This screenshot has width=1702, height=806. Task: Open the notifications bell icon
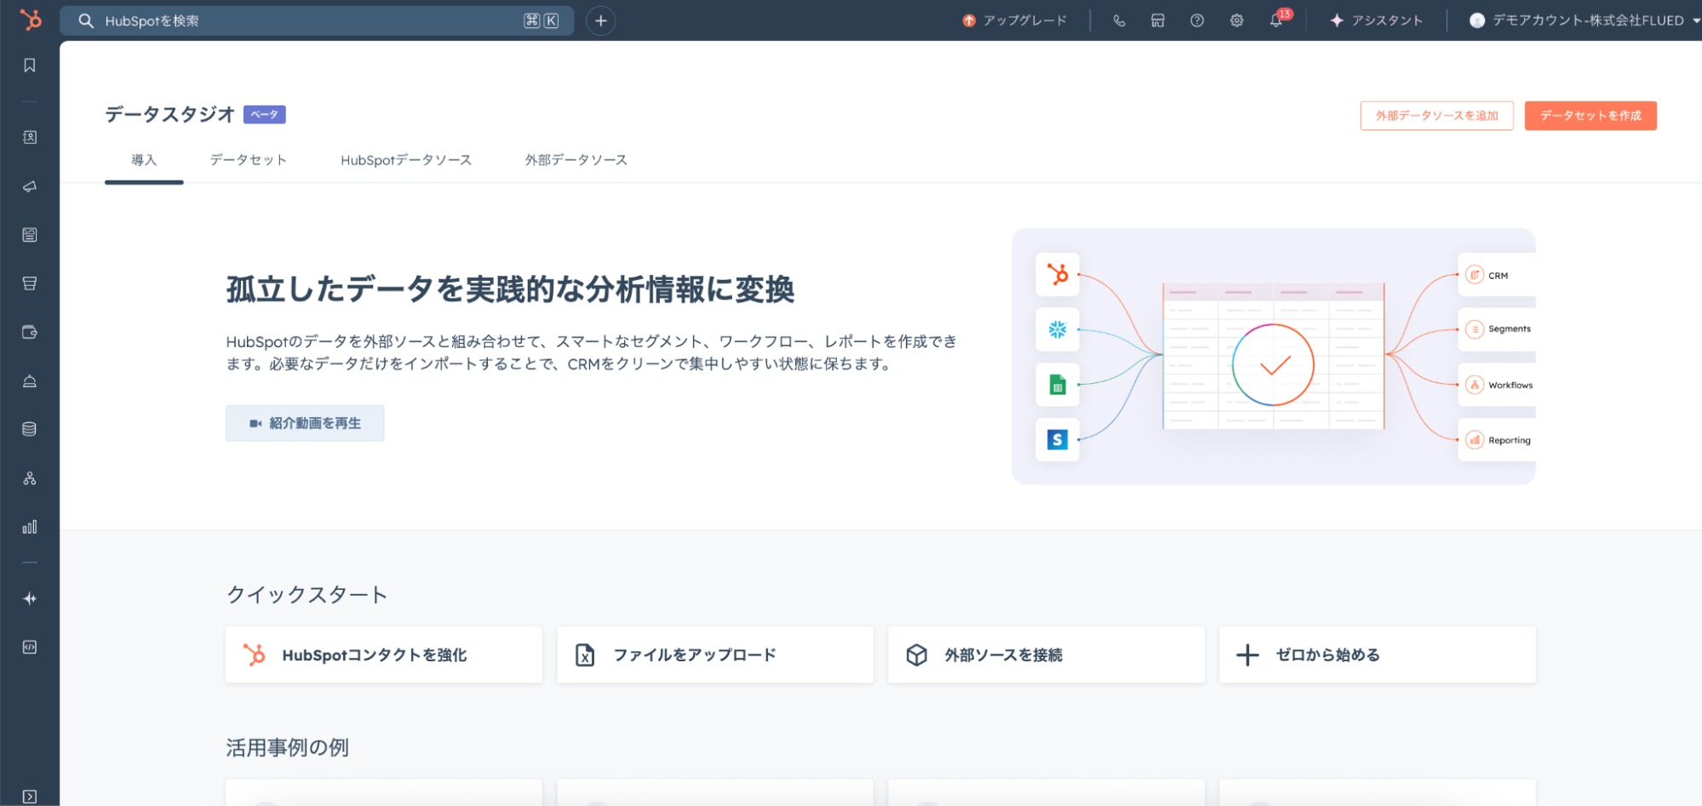coord(1275,20)
